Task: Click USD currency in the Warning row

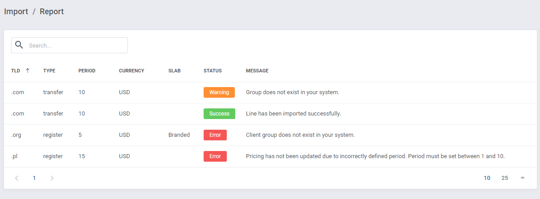Action: point(124,92)
